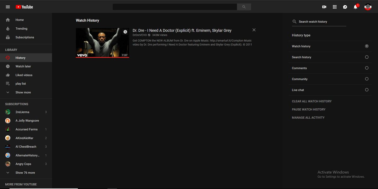Open A Jolly Wangcore channel avatar
This screenshot has width=378, height=189.
8,121
